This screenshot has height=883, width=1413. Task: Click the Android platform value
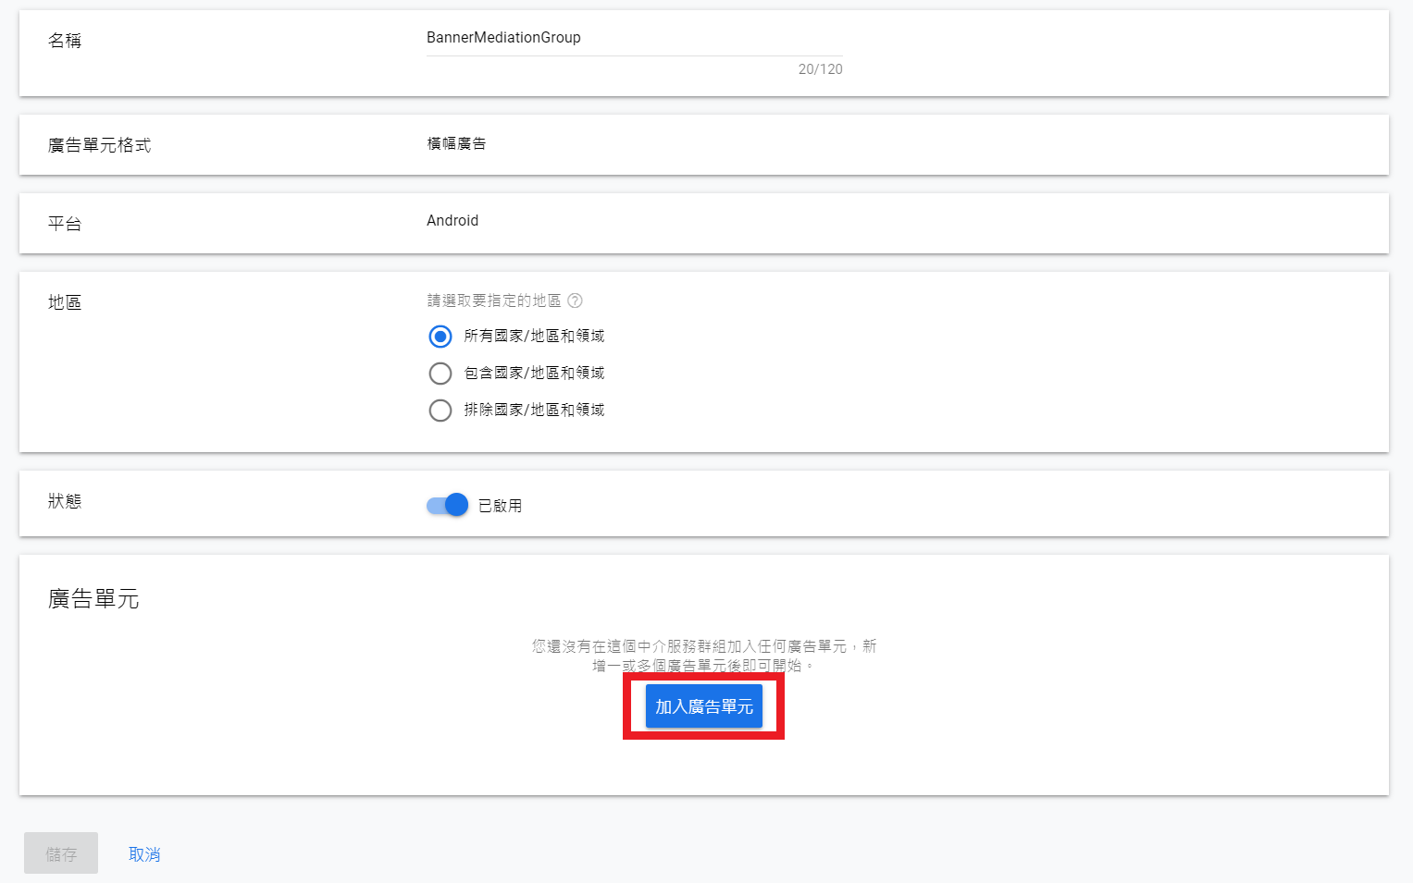[452, 220]
